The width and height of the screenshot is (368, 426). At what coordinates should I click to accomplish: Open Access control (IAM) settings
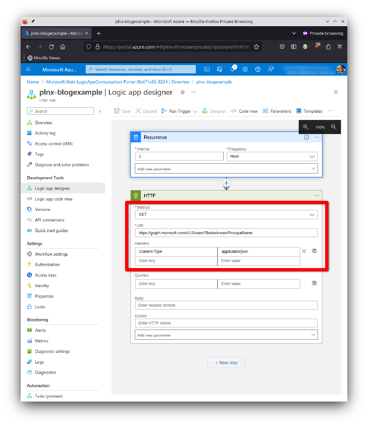(x=53, y=144)
